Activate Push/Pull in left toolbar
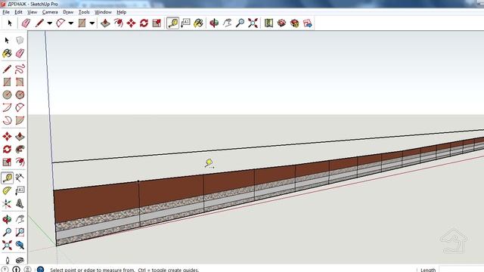 (x=20, y=136)
